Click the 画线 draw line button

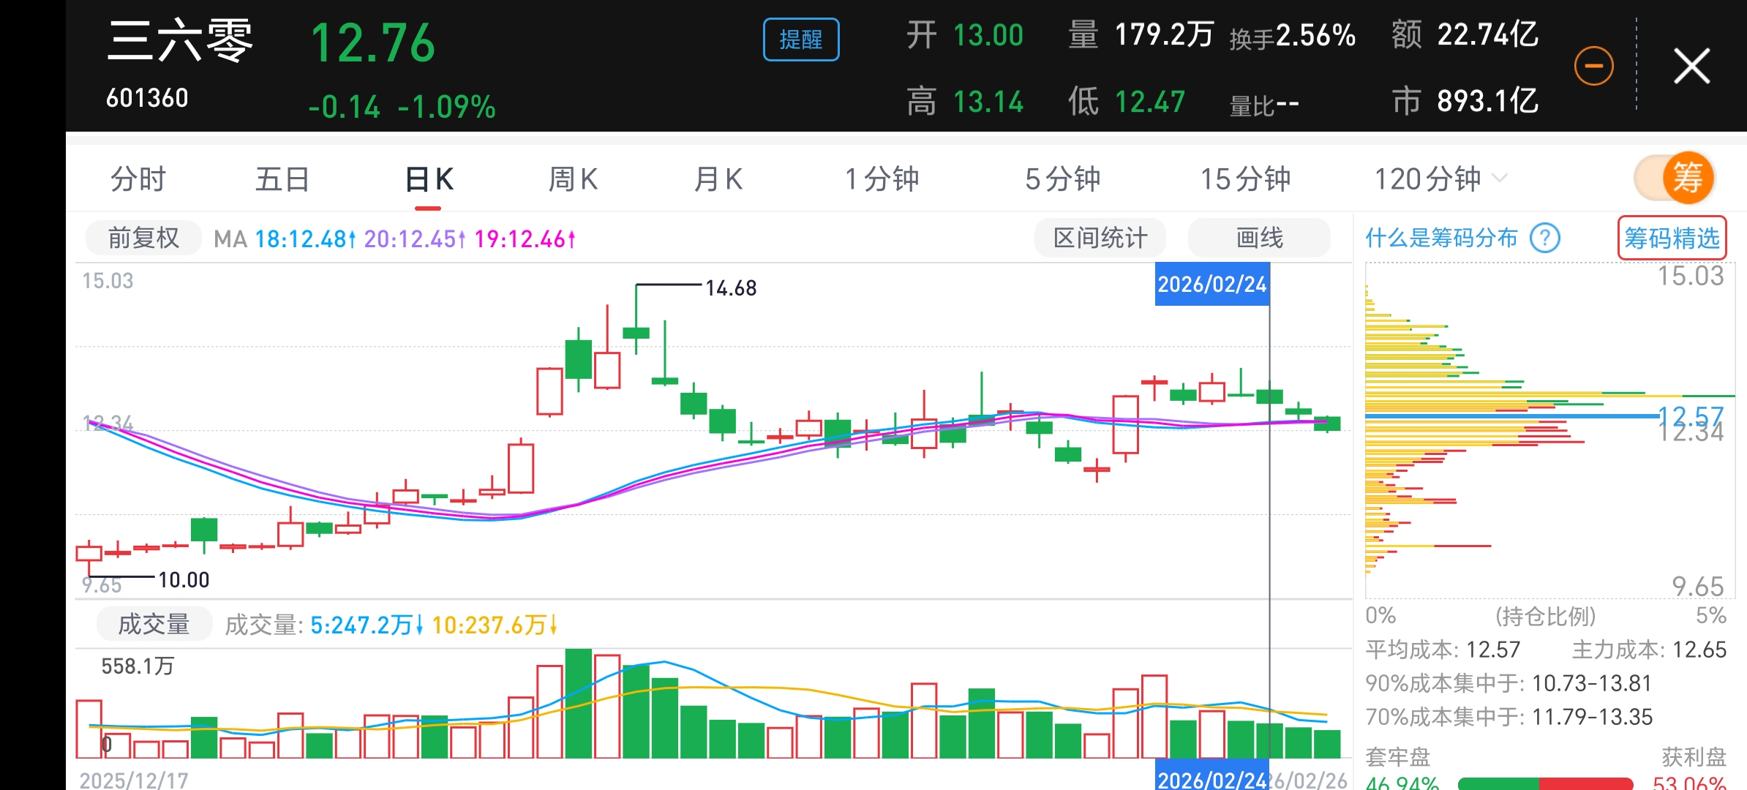[1259, 238]
